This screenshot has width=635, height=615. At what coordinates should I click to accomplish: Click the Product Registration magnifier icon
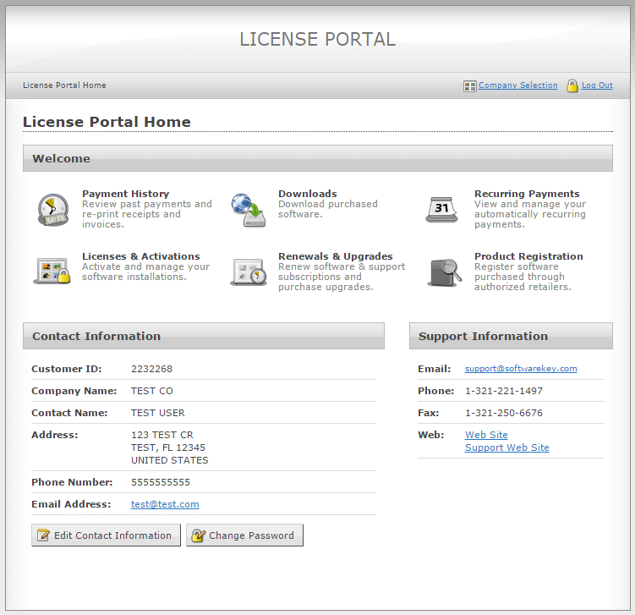point(444,272)
